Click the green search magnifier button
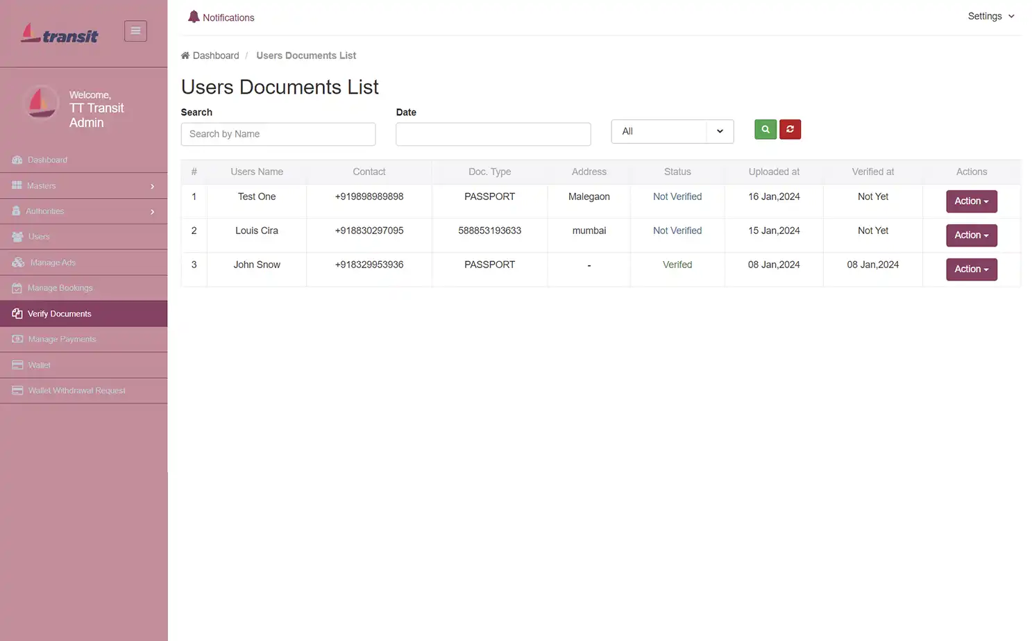 pyautogui.click(x=765, y=129)
